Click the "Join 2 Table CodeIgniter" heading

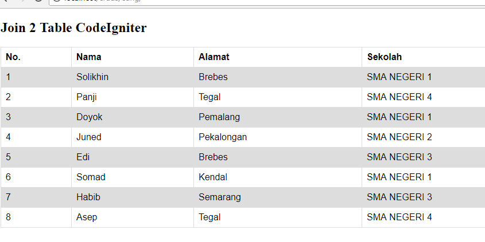74,27
